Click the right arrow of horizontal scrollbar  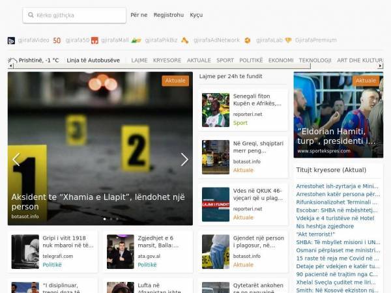coord(381,66)
